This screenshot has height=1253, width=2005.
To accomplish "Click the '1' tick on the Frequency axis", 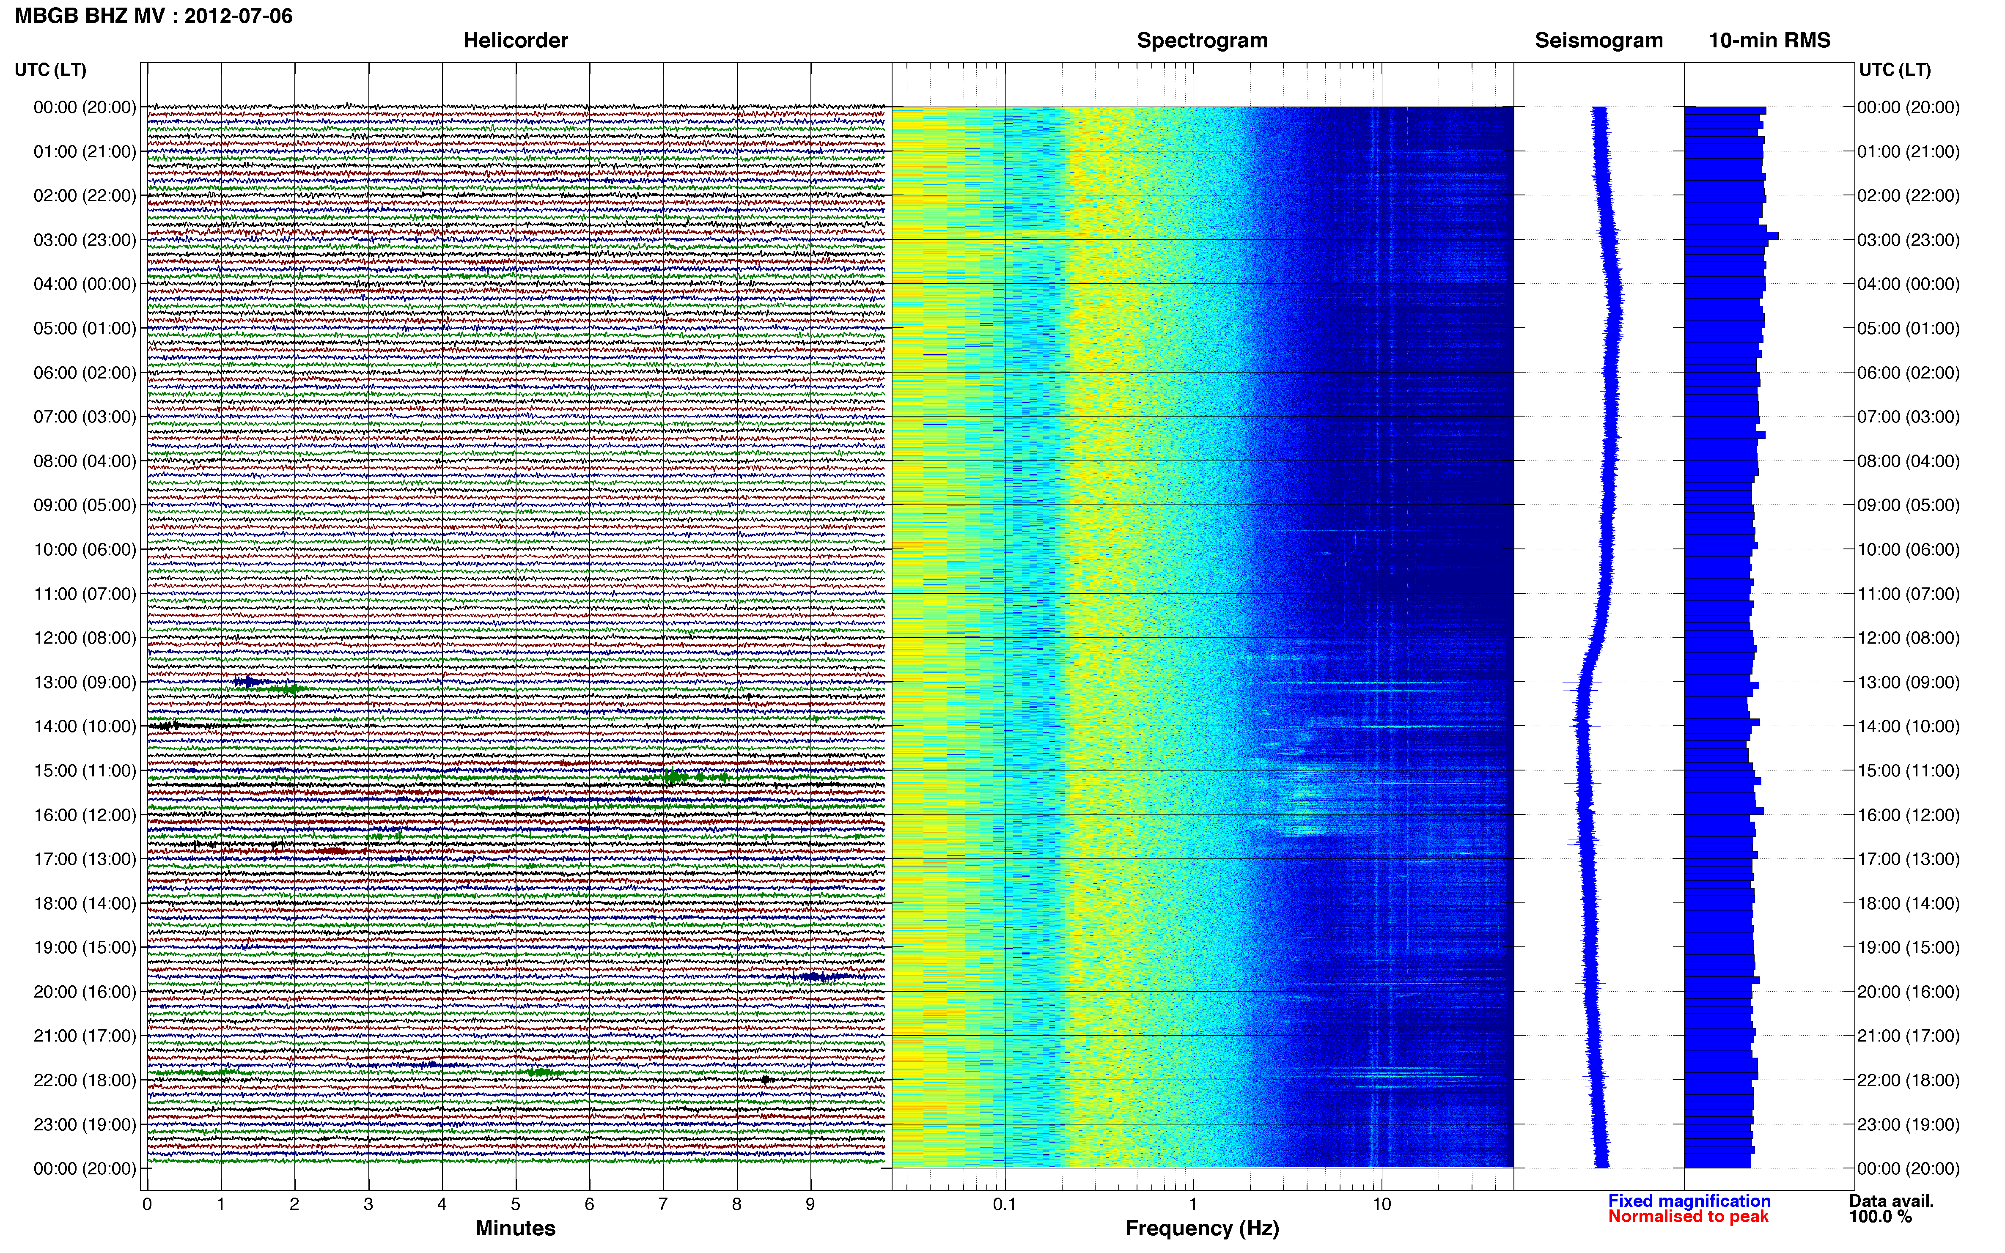I will click(1194, 1205).
